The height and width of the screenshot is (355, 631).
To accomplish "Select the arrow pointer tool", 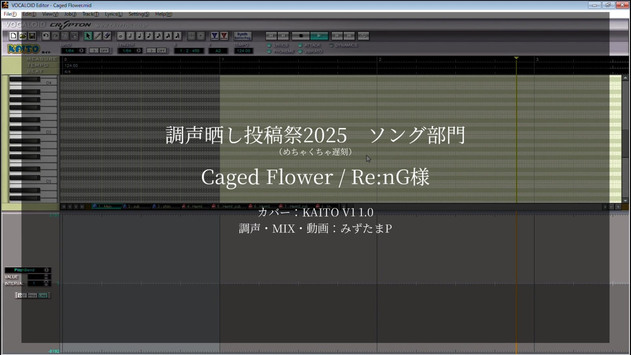I will click(x=88, y=35).
